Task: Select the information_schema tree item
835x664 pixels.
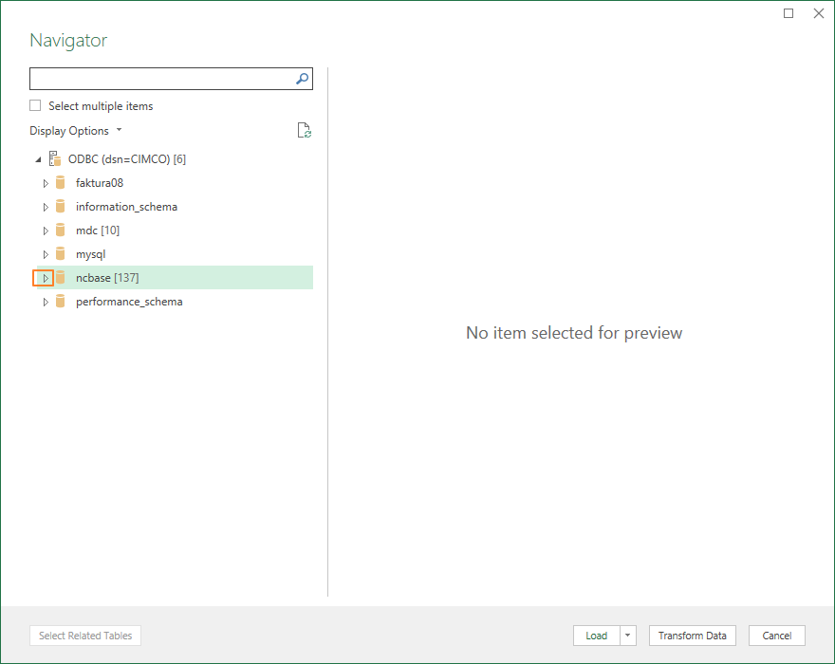Action: coord(126,207)
